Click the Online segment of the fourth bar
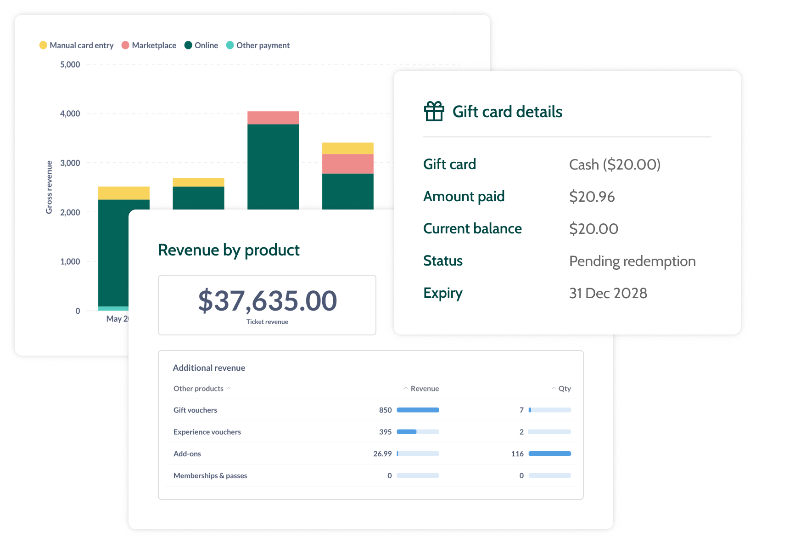Image resolution: width=806 pixels, height=544 pixels. [x=347, y=191]
